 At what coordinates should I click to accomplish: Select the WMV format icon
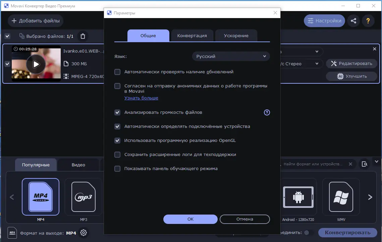tap(341, 197)
